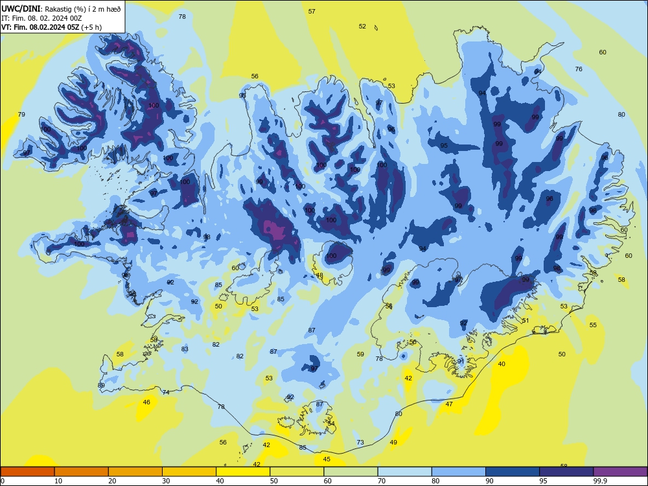Click the dark blue 90–95 legend swatch

(x=513, y=472)
